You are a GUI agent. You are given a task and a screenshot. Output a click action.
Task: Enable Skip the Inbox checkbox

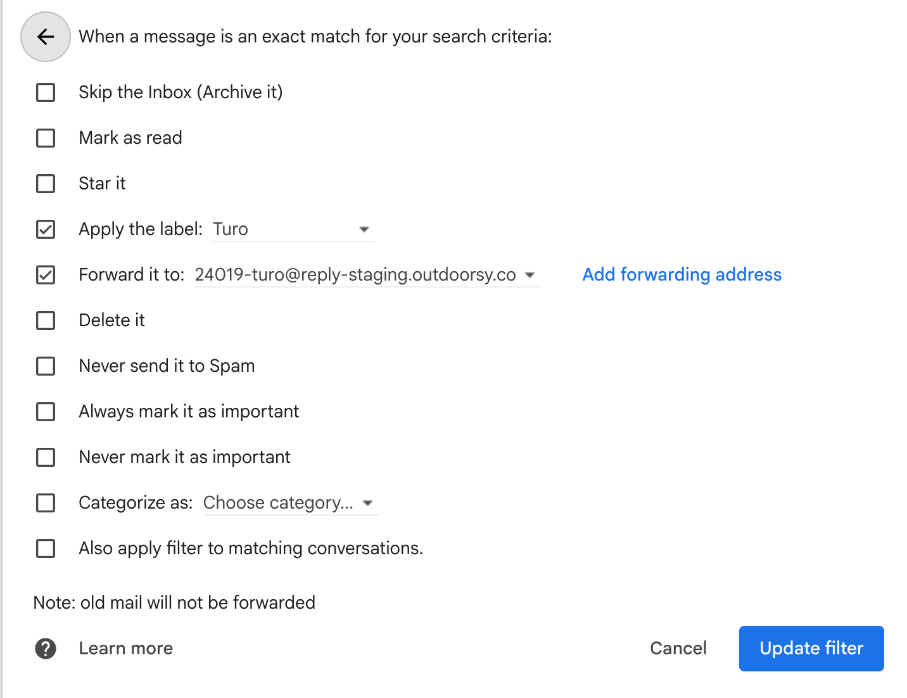46,92
